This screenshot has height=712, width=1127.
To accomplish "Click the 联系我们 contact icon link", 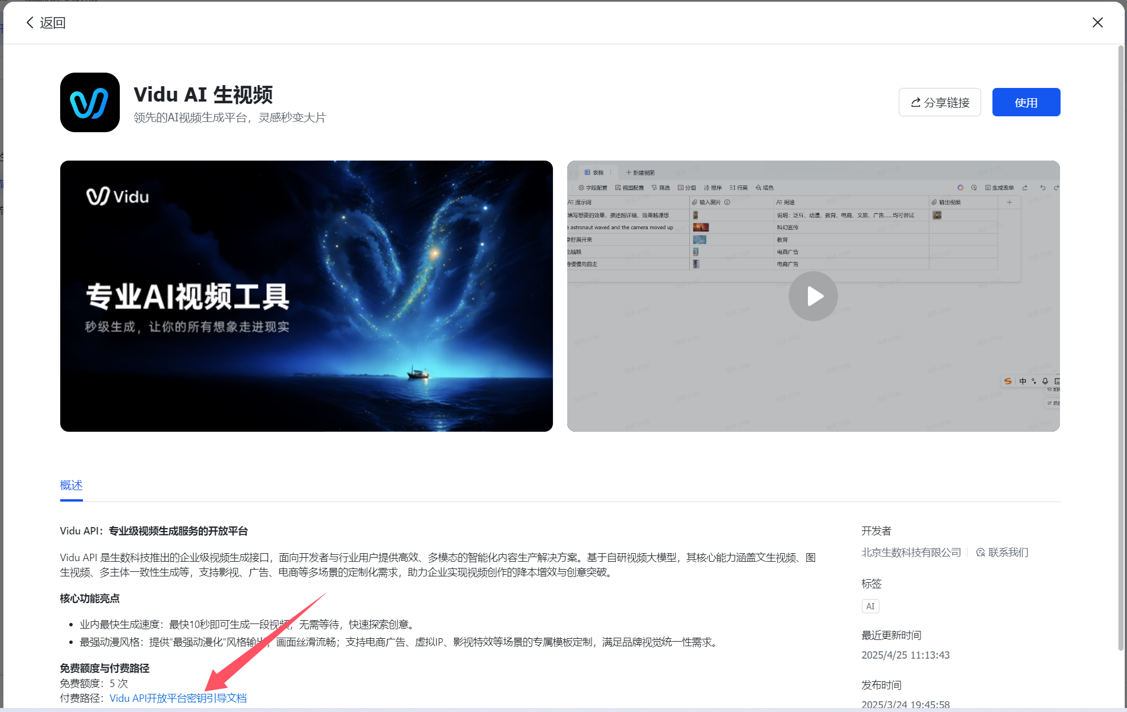I will tap(1002, 553).
